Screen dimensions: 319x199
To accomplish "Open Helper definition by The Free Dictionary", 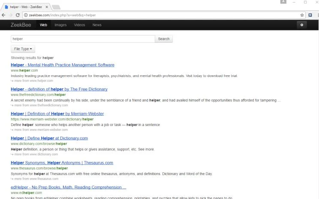I will (x=59, y=89).
